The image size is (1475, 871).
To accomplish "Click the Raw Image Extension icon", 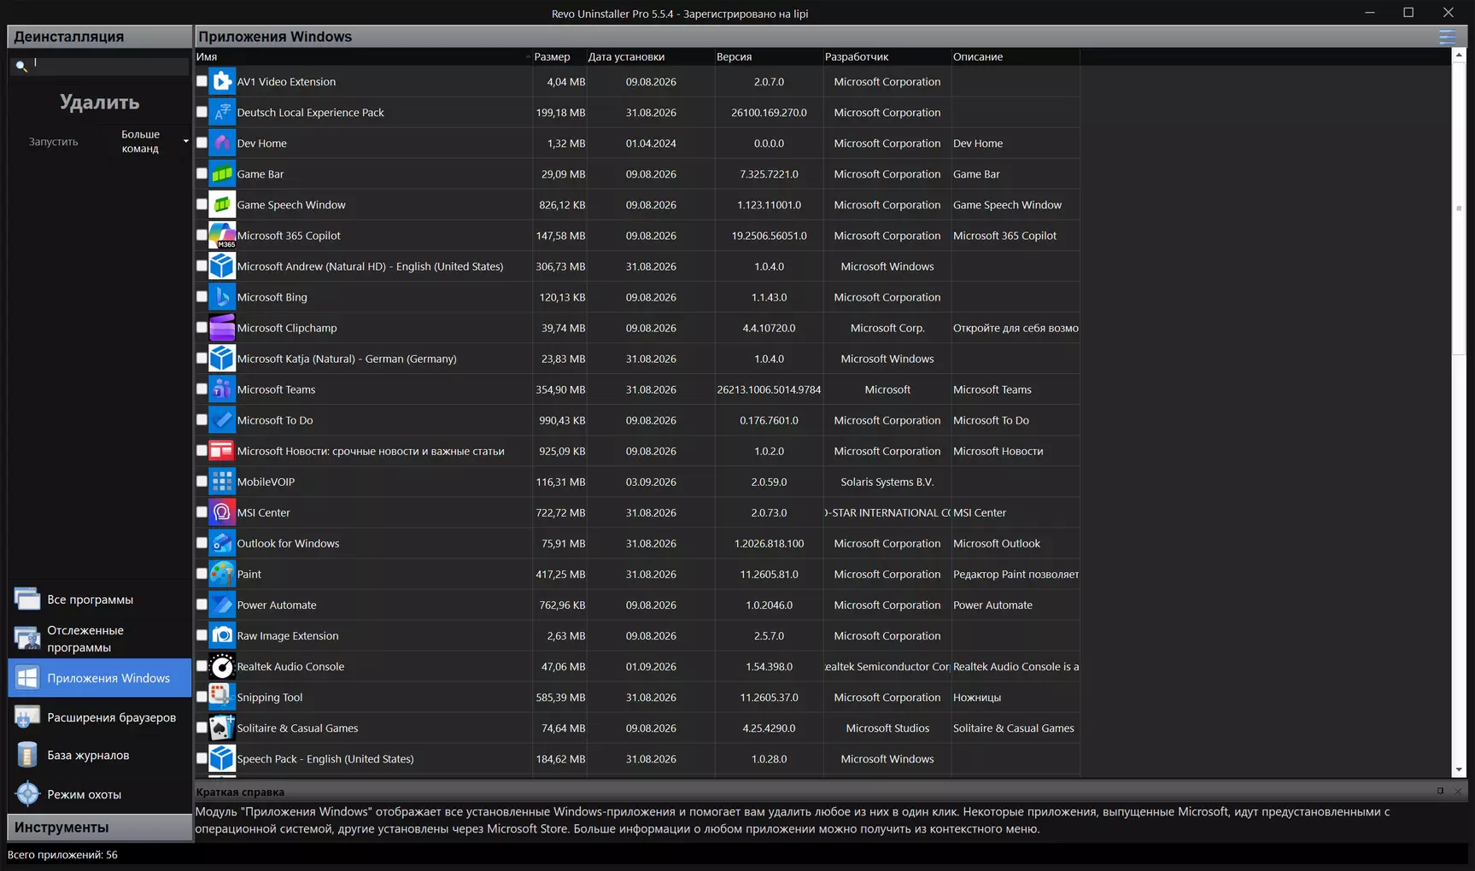I will pyautogui.click(x=222, y=634).
